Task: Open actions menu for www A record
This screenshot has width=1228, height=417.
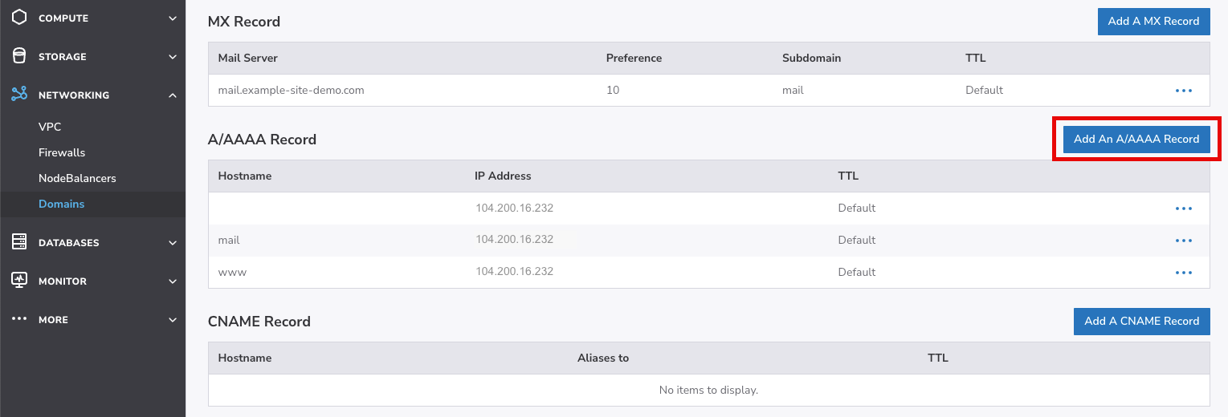Action: tap(1184, 272)
